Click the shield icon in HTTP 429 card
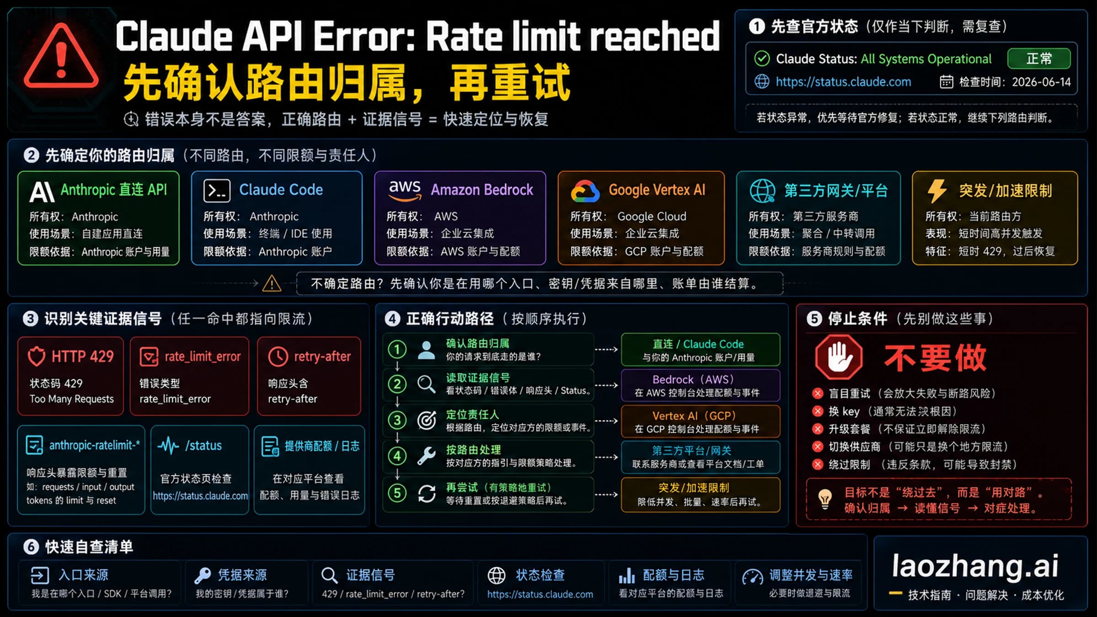 coord(37,356)
